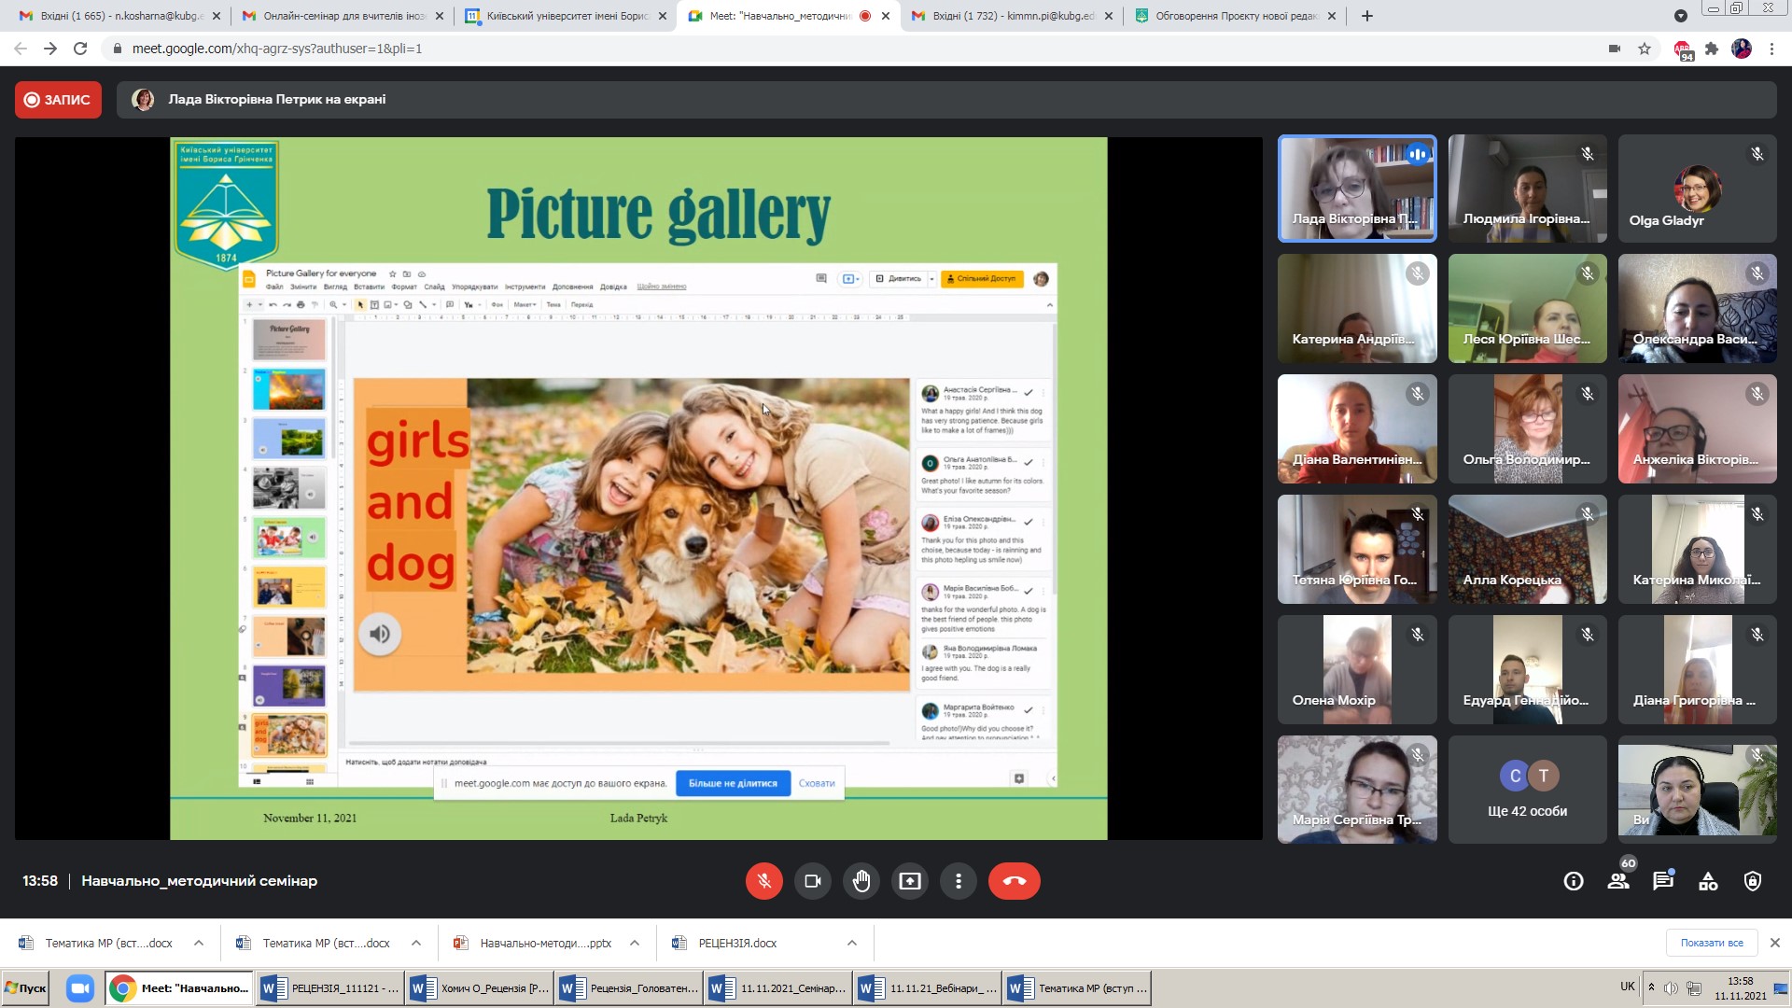Open the more options three-dot menu

tap(959, 881)
